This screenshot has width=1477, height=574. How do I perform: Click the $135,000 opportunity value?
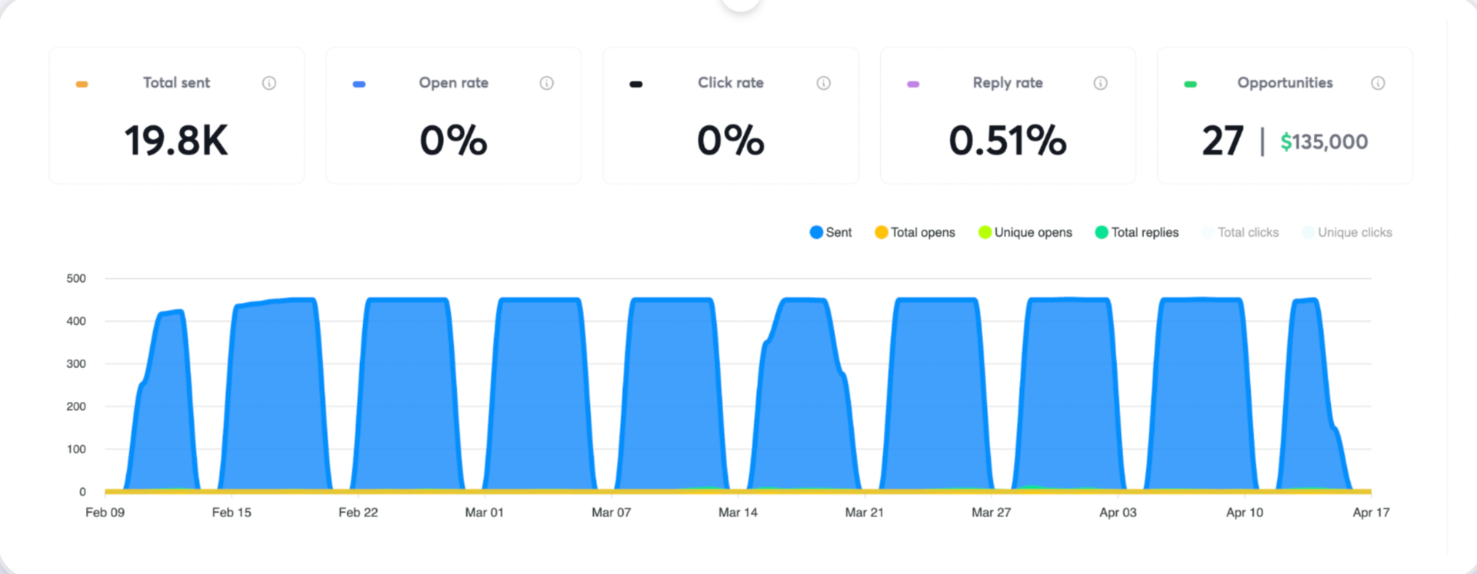(1324, 142)
